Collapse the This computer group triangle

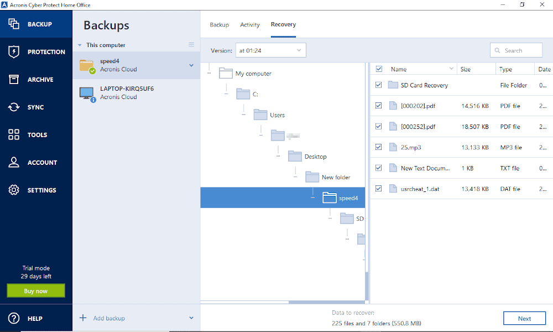(x=80, y=45)
